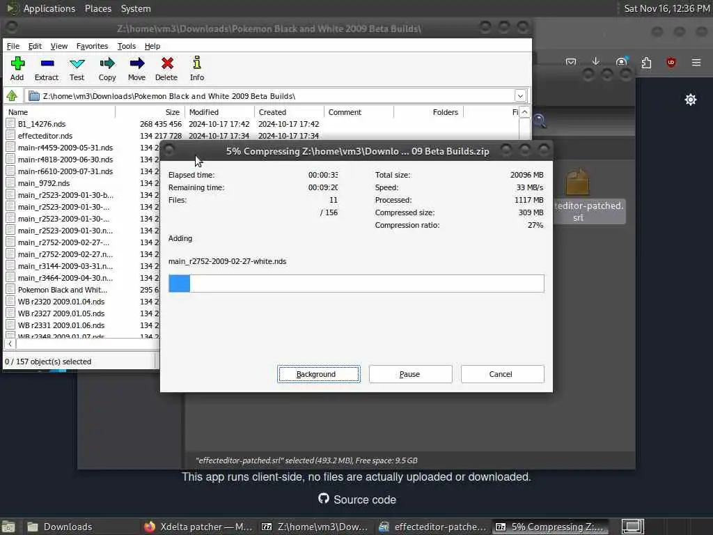
Task: Select file main_r3464-2009-04-30.n...
Action: [65, 277]
